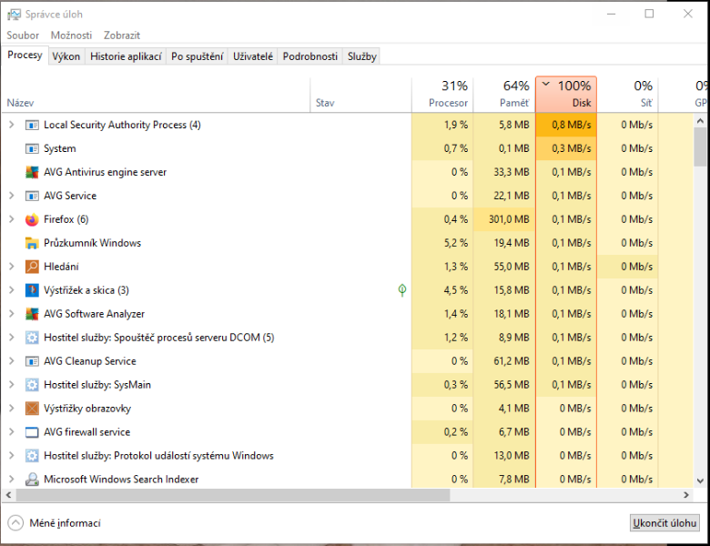Select the AVG firewall service icon
Screen dimensions: 710x546
[32, 432]
